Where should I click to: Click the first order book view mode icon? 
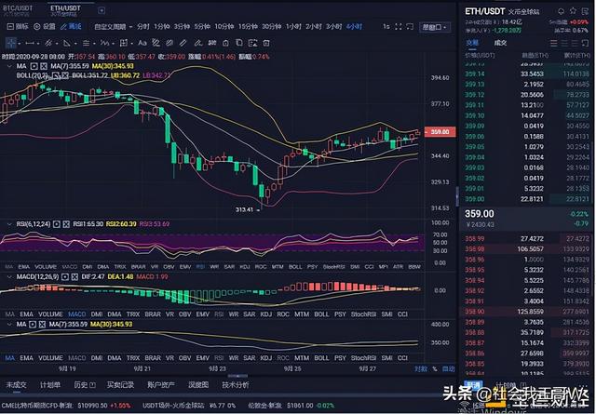pyautogui.click(x=554, y=44)
